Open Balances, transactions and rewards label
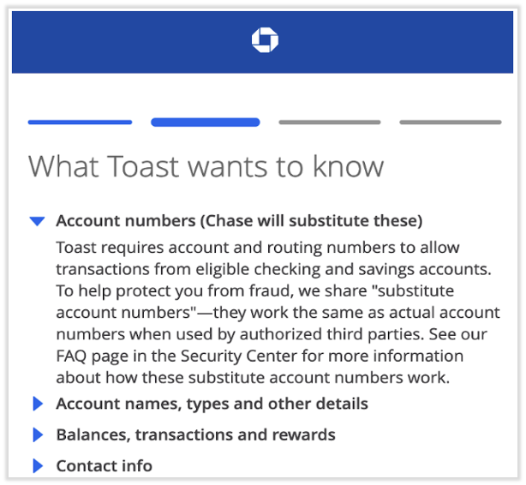 [195, 435]
